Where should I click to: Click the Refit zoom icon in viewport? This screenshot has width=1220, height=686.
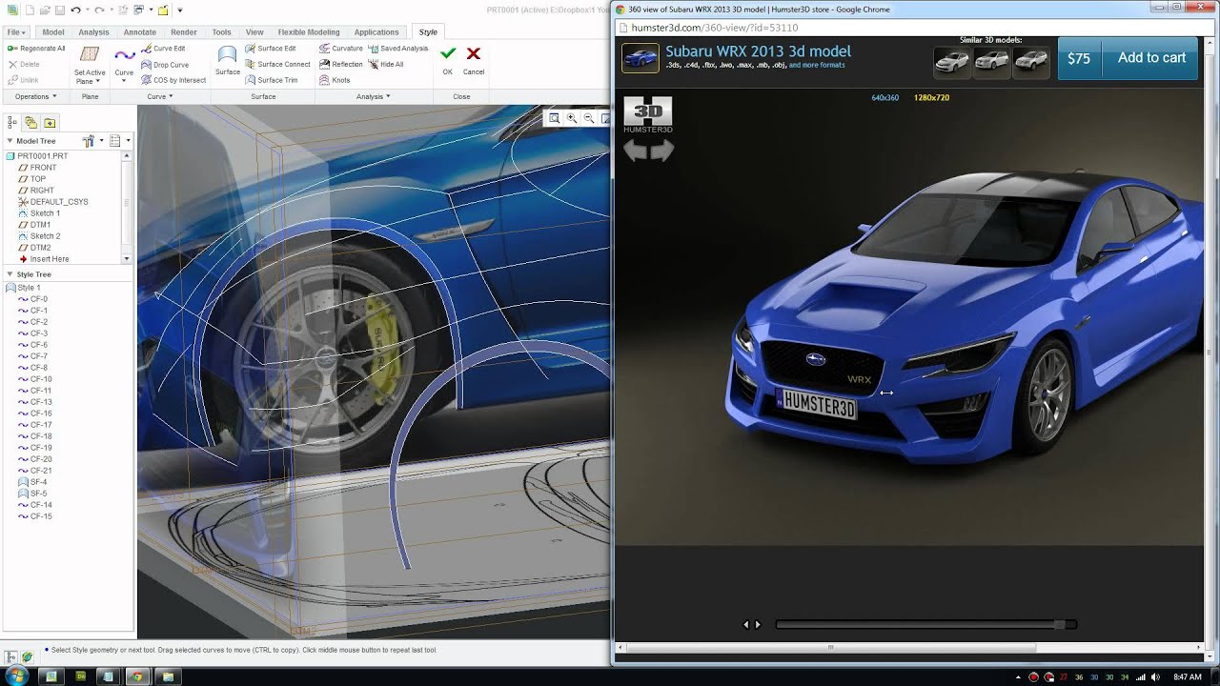[554, 118]
